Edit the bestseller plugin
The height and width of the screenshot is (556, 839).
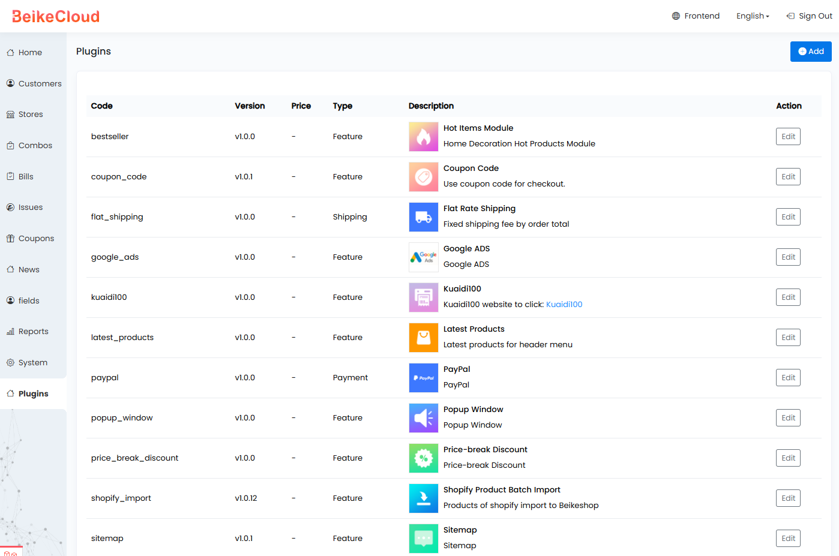point(788,136)
